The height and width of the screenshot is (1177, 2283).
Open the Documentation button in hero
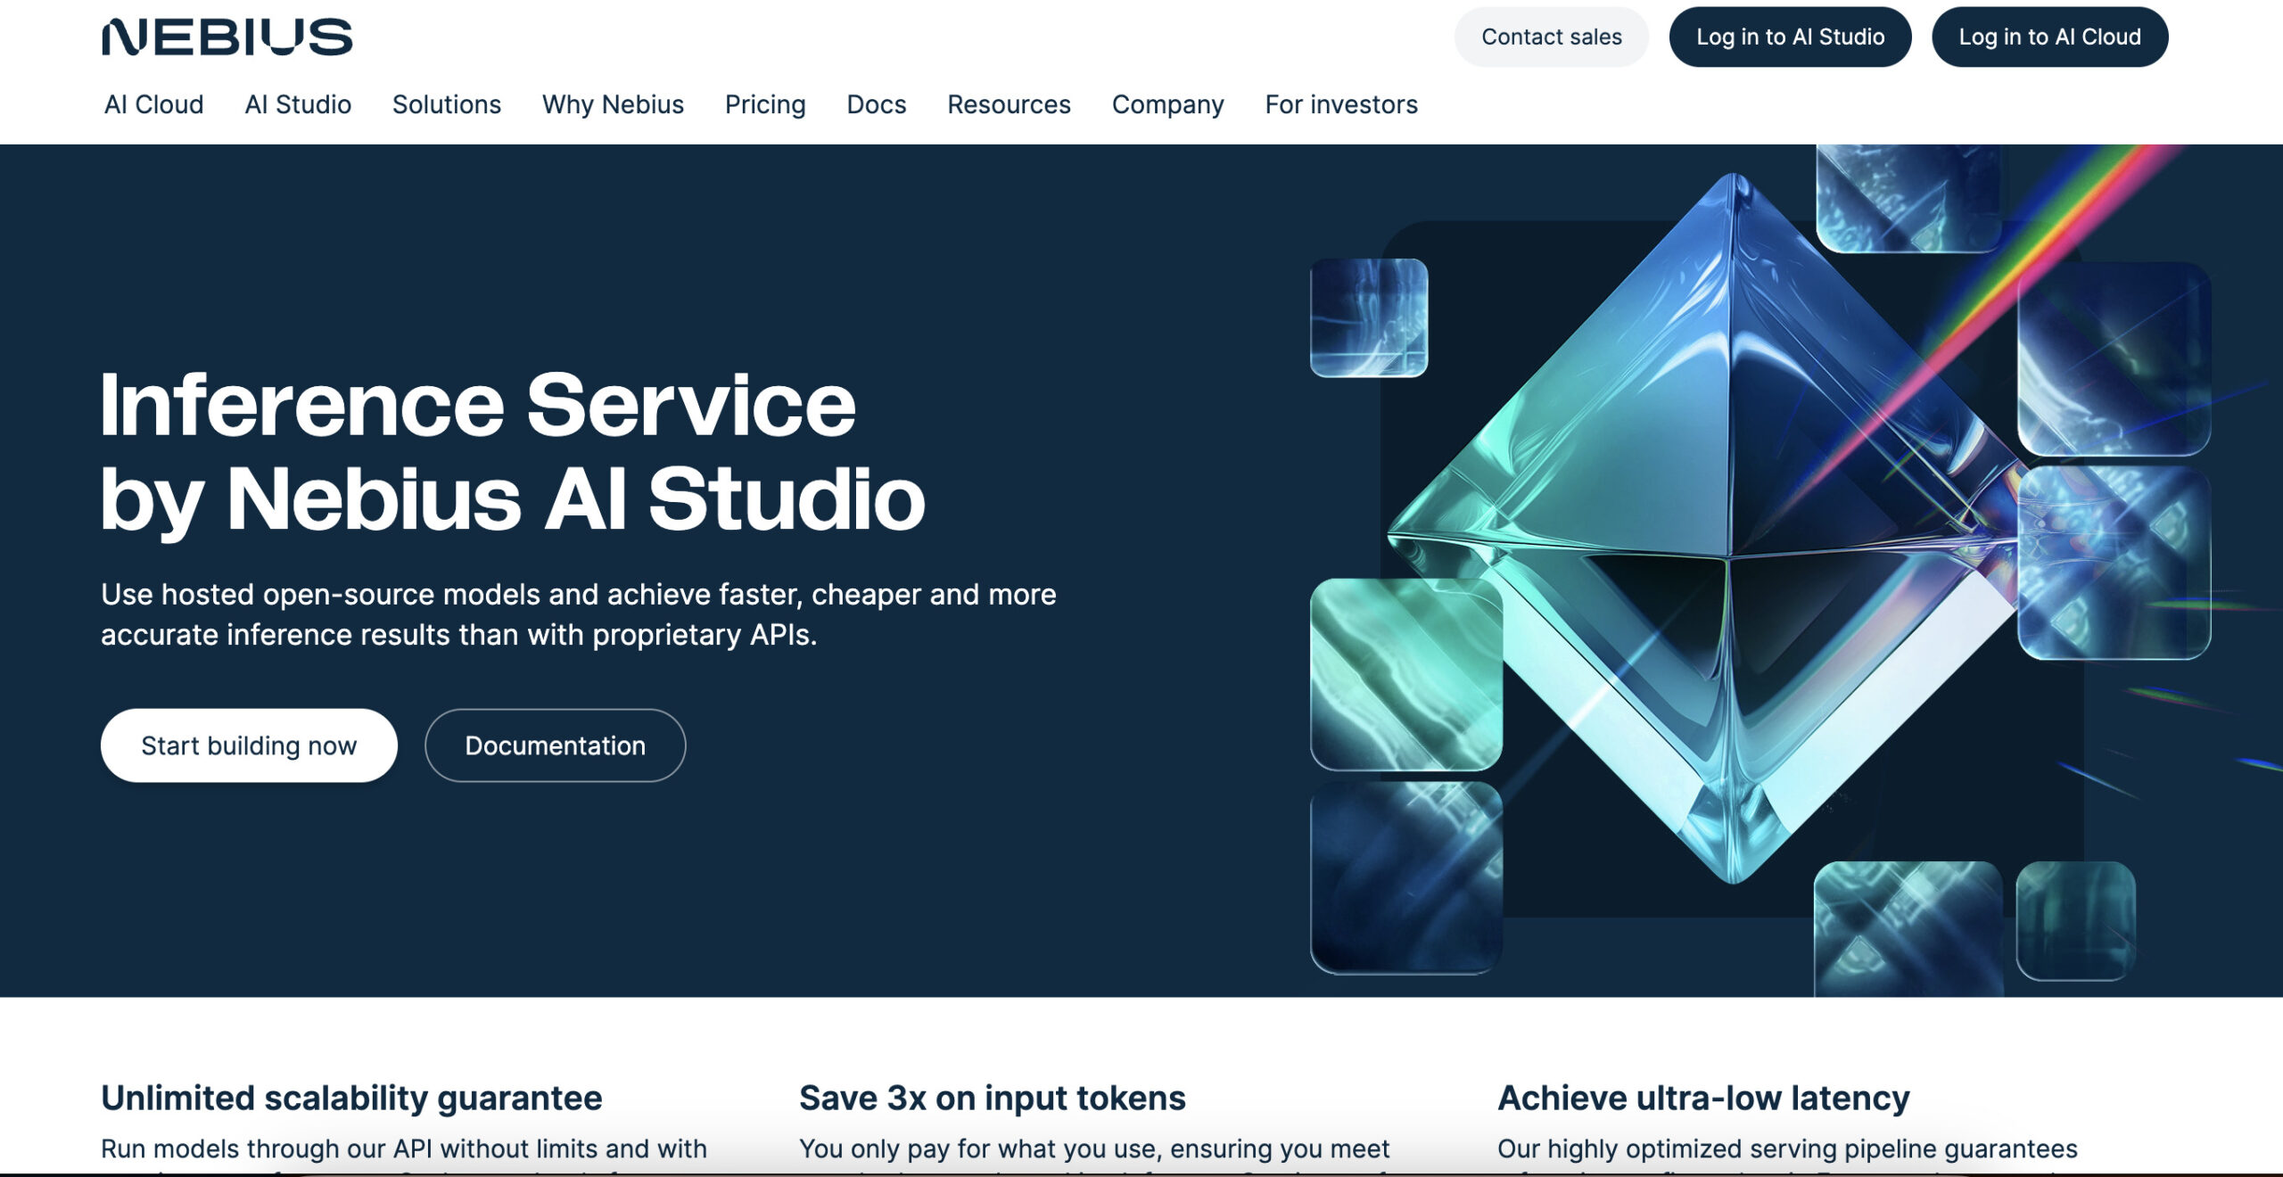(x=555, y=745)
